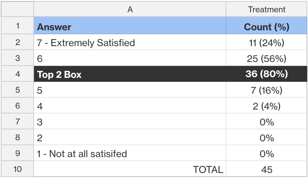This screenshot has width=308, height=178.
Task: Select row 10 header number
Action: pyautogui.click(x=17, y=169)
